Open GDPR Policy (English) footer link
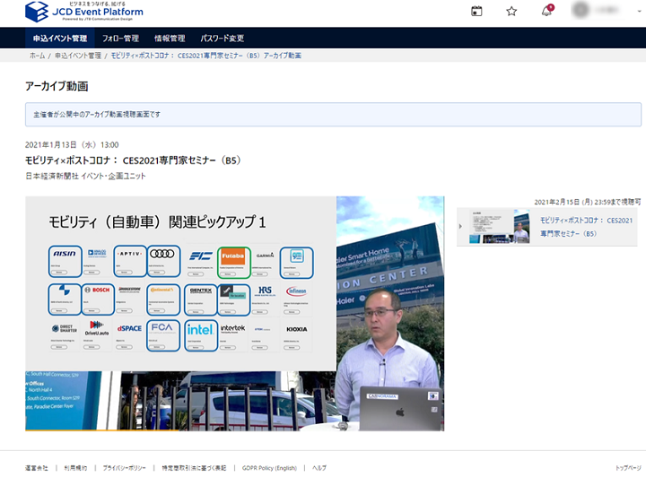The image size is (646, 477). tap(269, 468)
